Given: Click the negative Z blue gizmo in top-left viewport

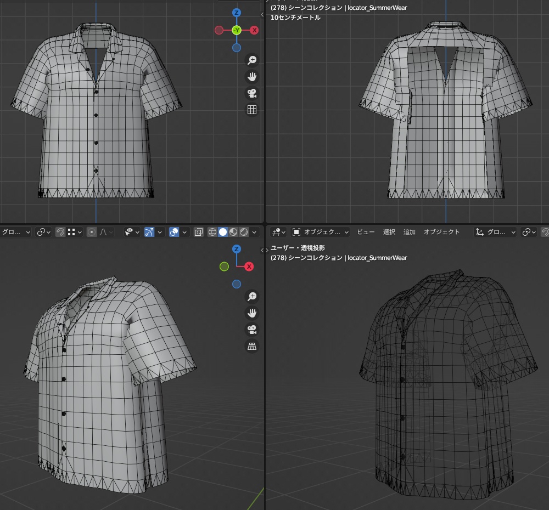Looking at the screenshot, I should [236, 48].
